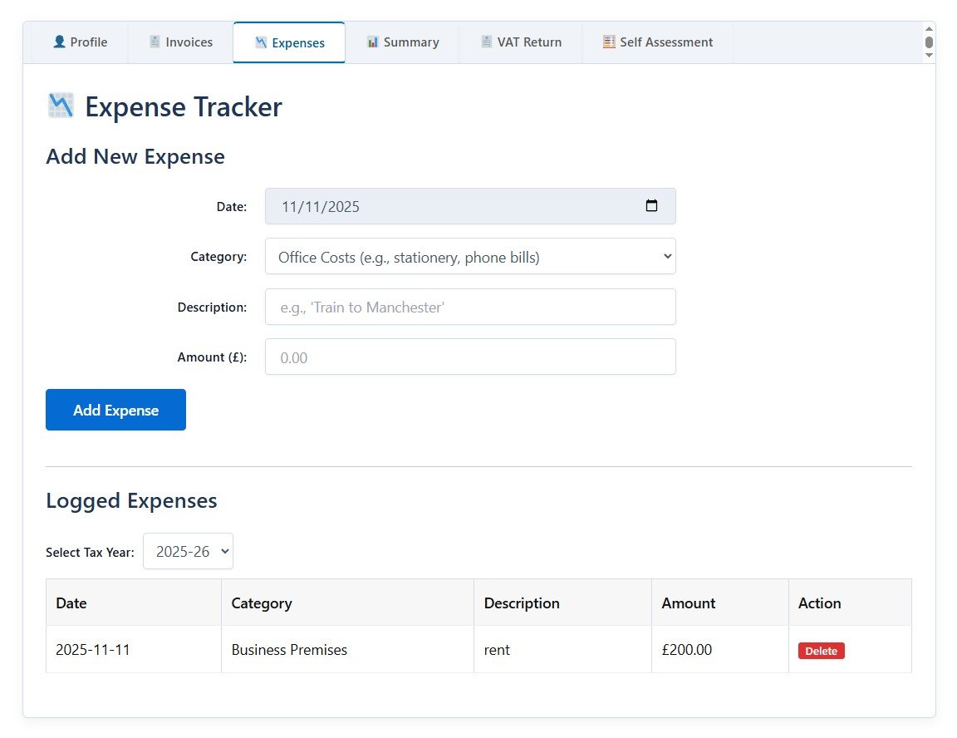Open the calendar picker on the Date field
Viewport: 957px width, 738px height.
coord(653,205)
